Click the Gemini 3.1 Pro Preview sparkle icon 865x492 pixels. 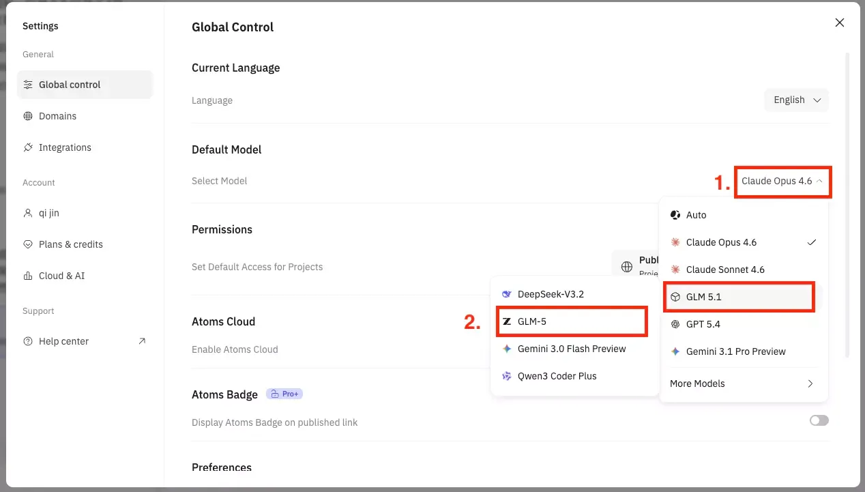(x=675, y=351)
